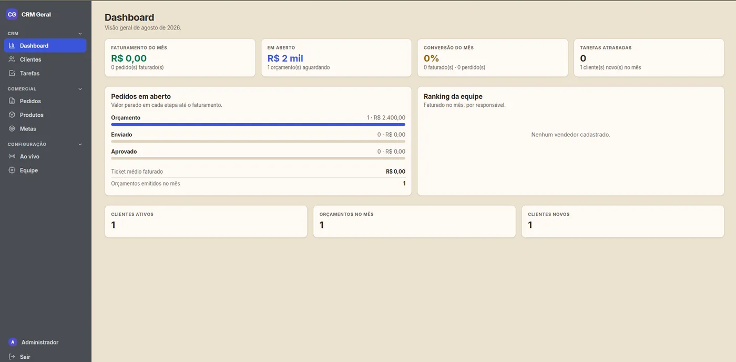Collapse the CRM sidebar section
The height and width of the screenshot is (362, 736).
click(x=80, y=34)
